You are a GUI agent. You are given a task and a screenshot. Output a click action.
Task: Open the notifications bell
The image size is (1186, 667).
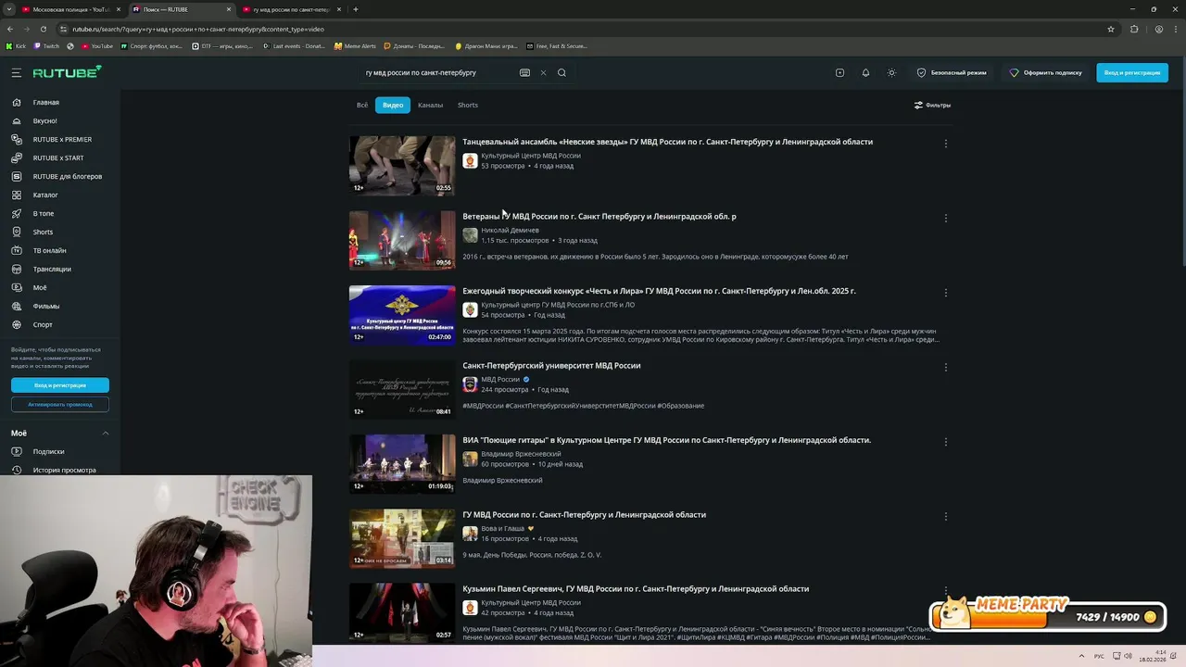[x=865, y=72]
